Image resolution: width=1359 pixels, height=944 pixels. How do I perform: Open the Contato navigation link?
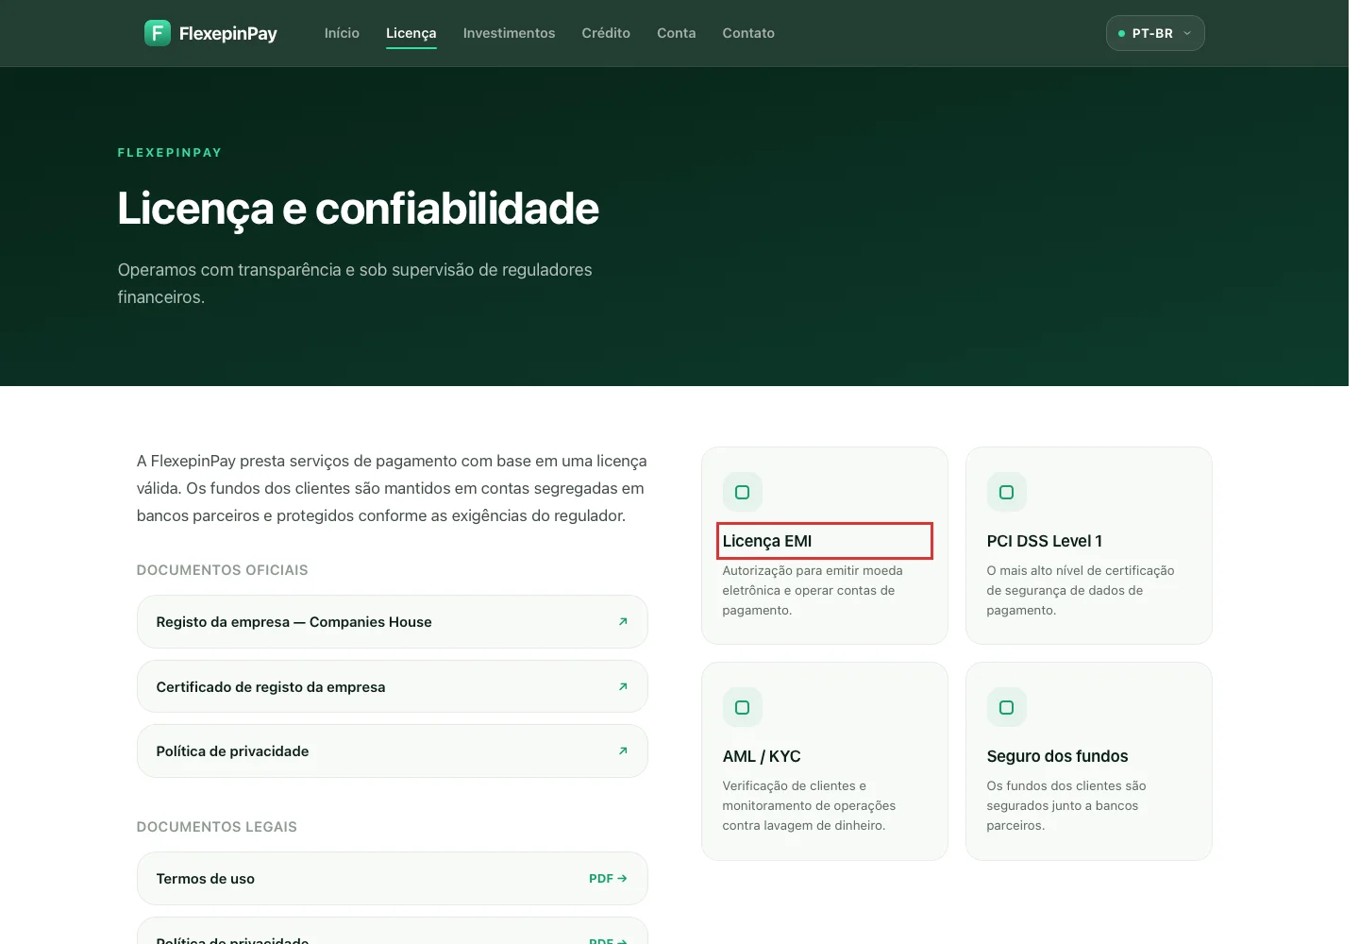748,33
